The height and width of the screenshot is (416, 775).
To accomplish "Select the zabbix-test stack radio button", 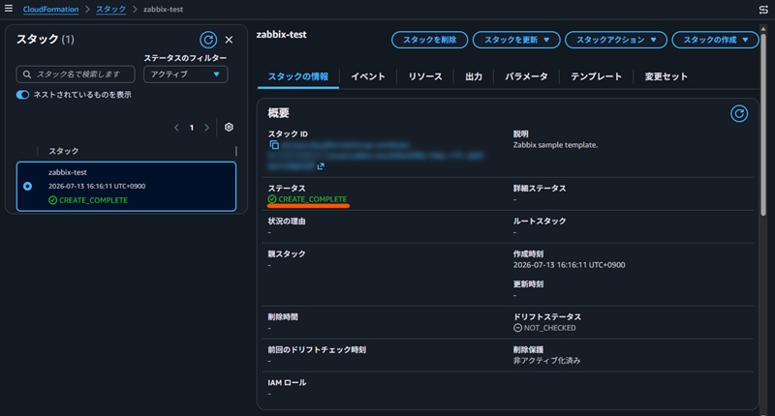I will pos(28,186).
